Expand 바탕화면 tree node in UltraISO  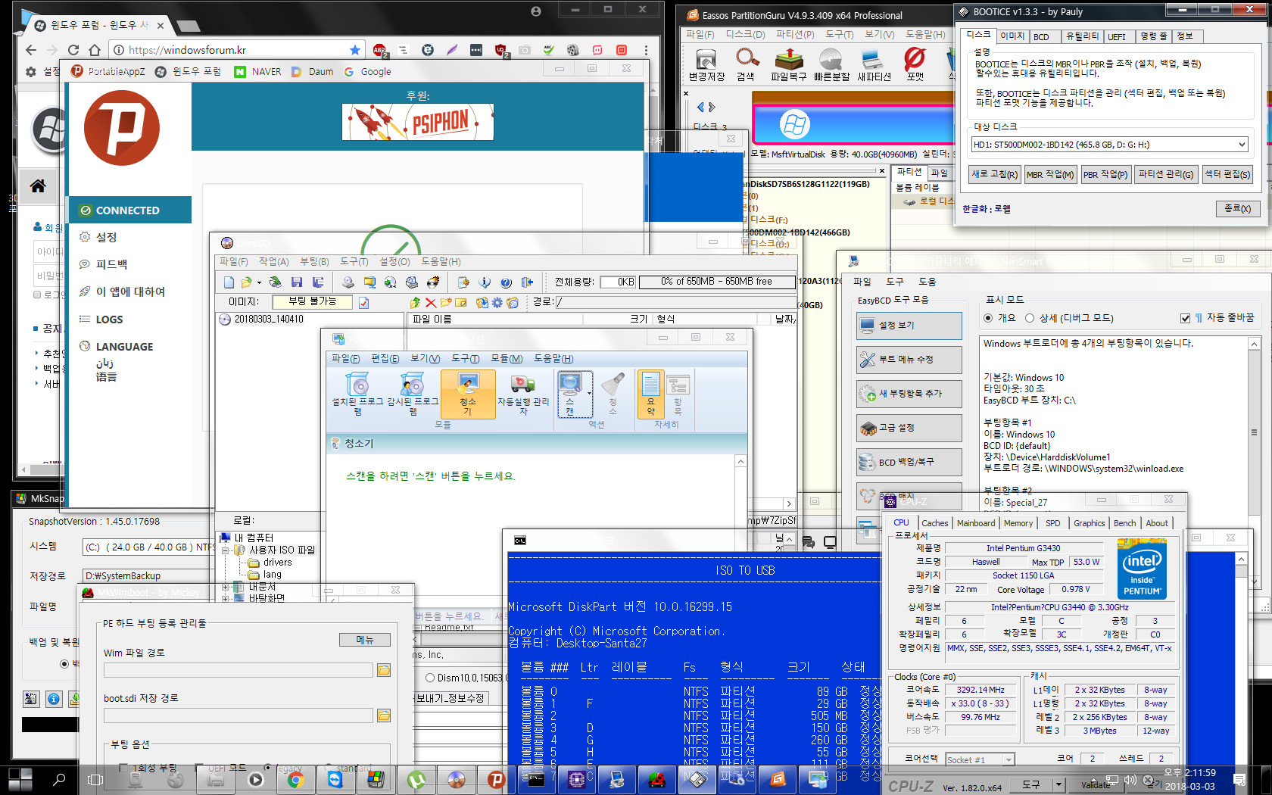[x=225, y=598]
